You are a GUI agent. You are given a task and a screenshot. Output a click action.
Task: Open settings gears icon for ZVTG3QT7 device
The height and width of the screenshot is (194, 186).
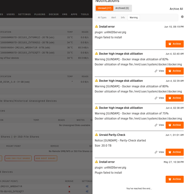[87, 191]
